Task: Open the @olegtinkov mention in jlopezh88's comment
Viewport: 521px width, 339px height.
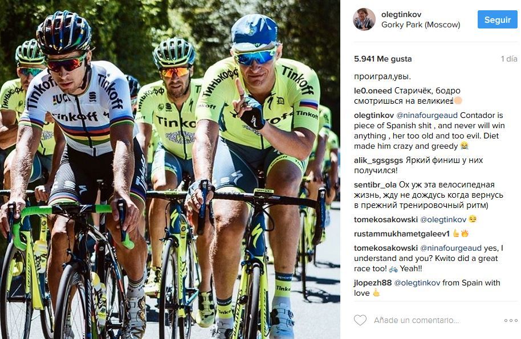Action: click(x=417, y=283)
